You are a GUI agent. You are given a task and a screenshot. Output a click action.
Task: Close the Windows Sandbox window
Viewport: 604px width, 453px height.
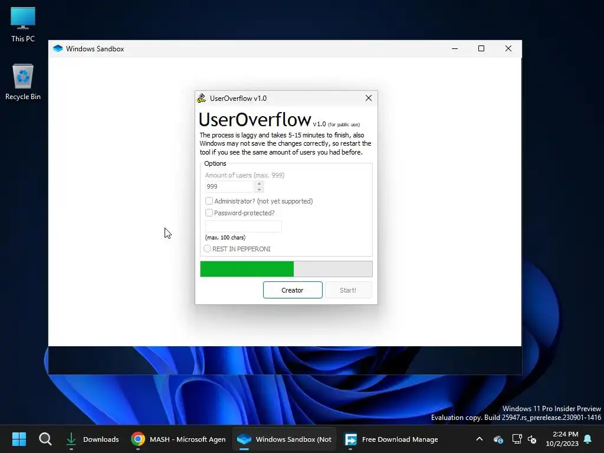point(508,48)
